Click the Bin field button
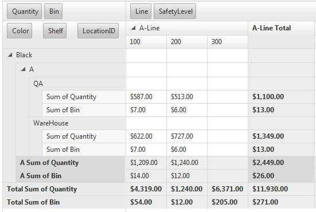 (x=53, y=11)
